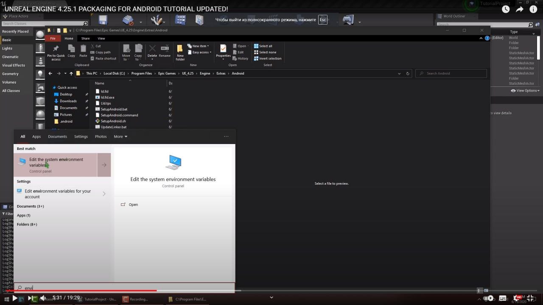The height and width of the screenshot is (305, 543).
Task: Click the Copy icon in Clipboard group
Action: click(71, 49)
